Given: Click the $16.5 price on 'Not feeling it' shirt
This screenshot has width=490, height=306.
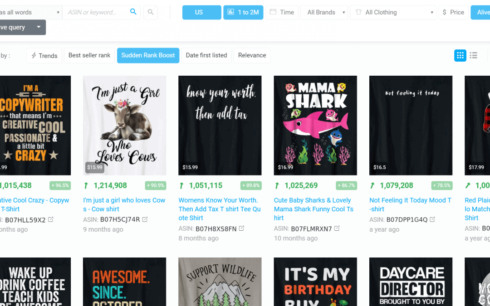Looking at the screenshot, I should (380, 167).
